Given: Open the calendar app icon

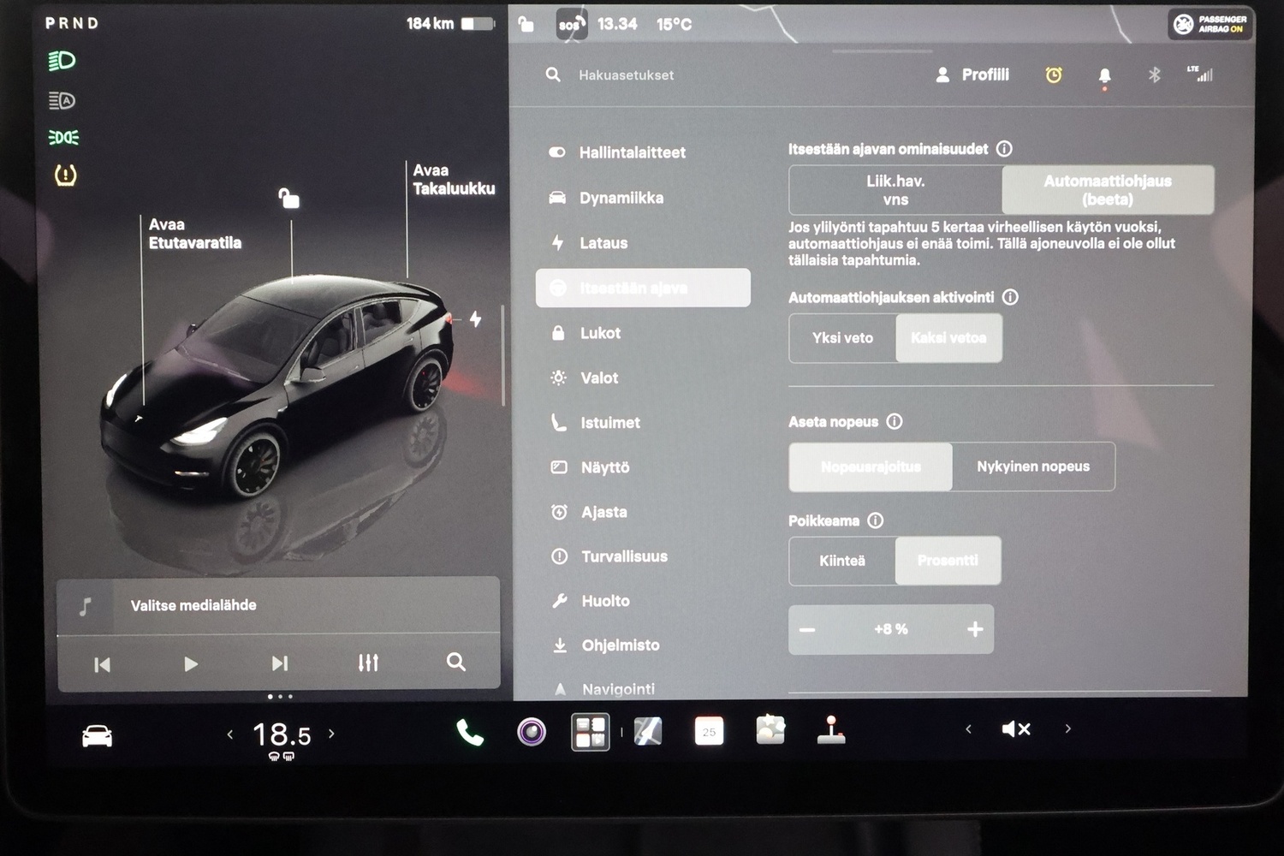Looking at the screenshot, I should (709, 731).
